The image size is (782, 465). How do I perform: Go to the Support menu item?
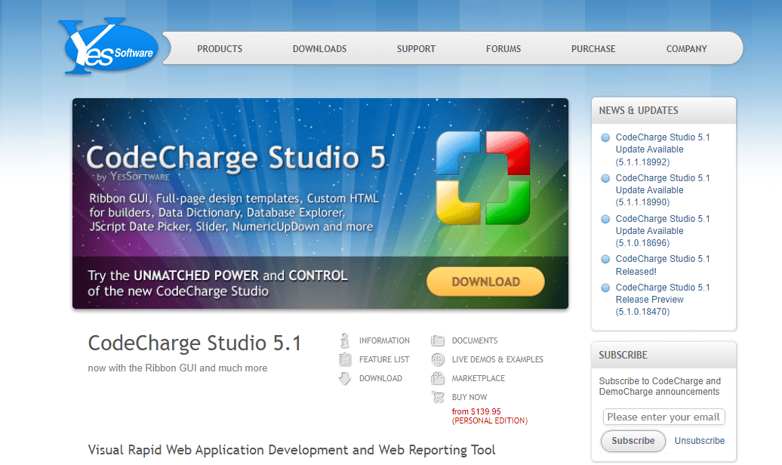416,49
